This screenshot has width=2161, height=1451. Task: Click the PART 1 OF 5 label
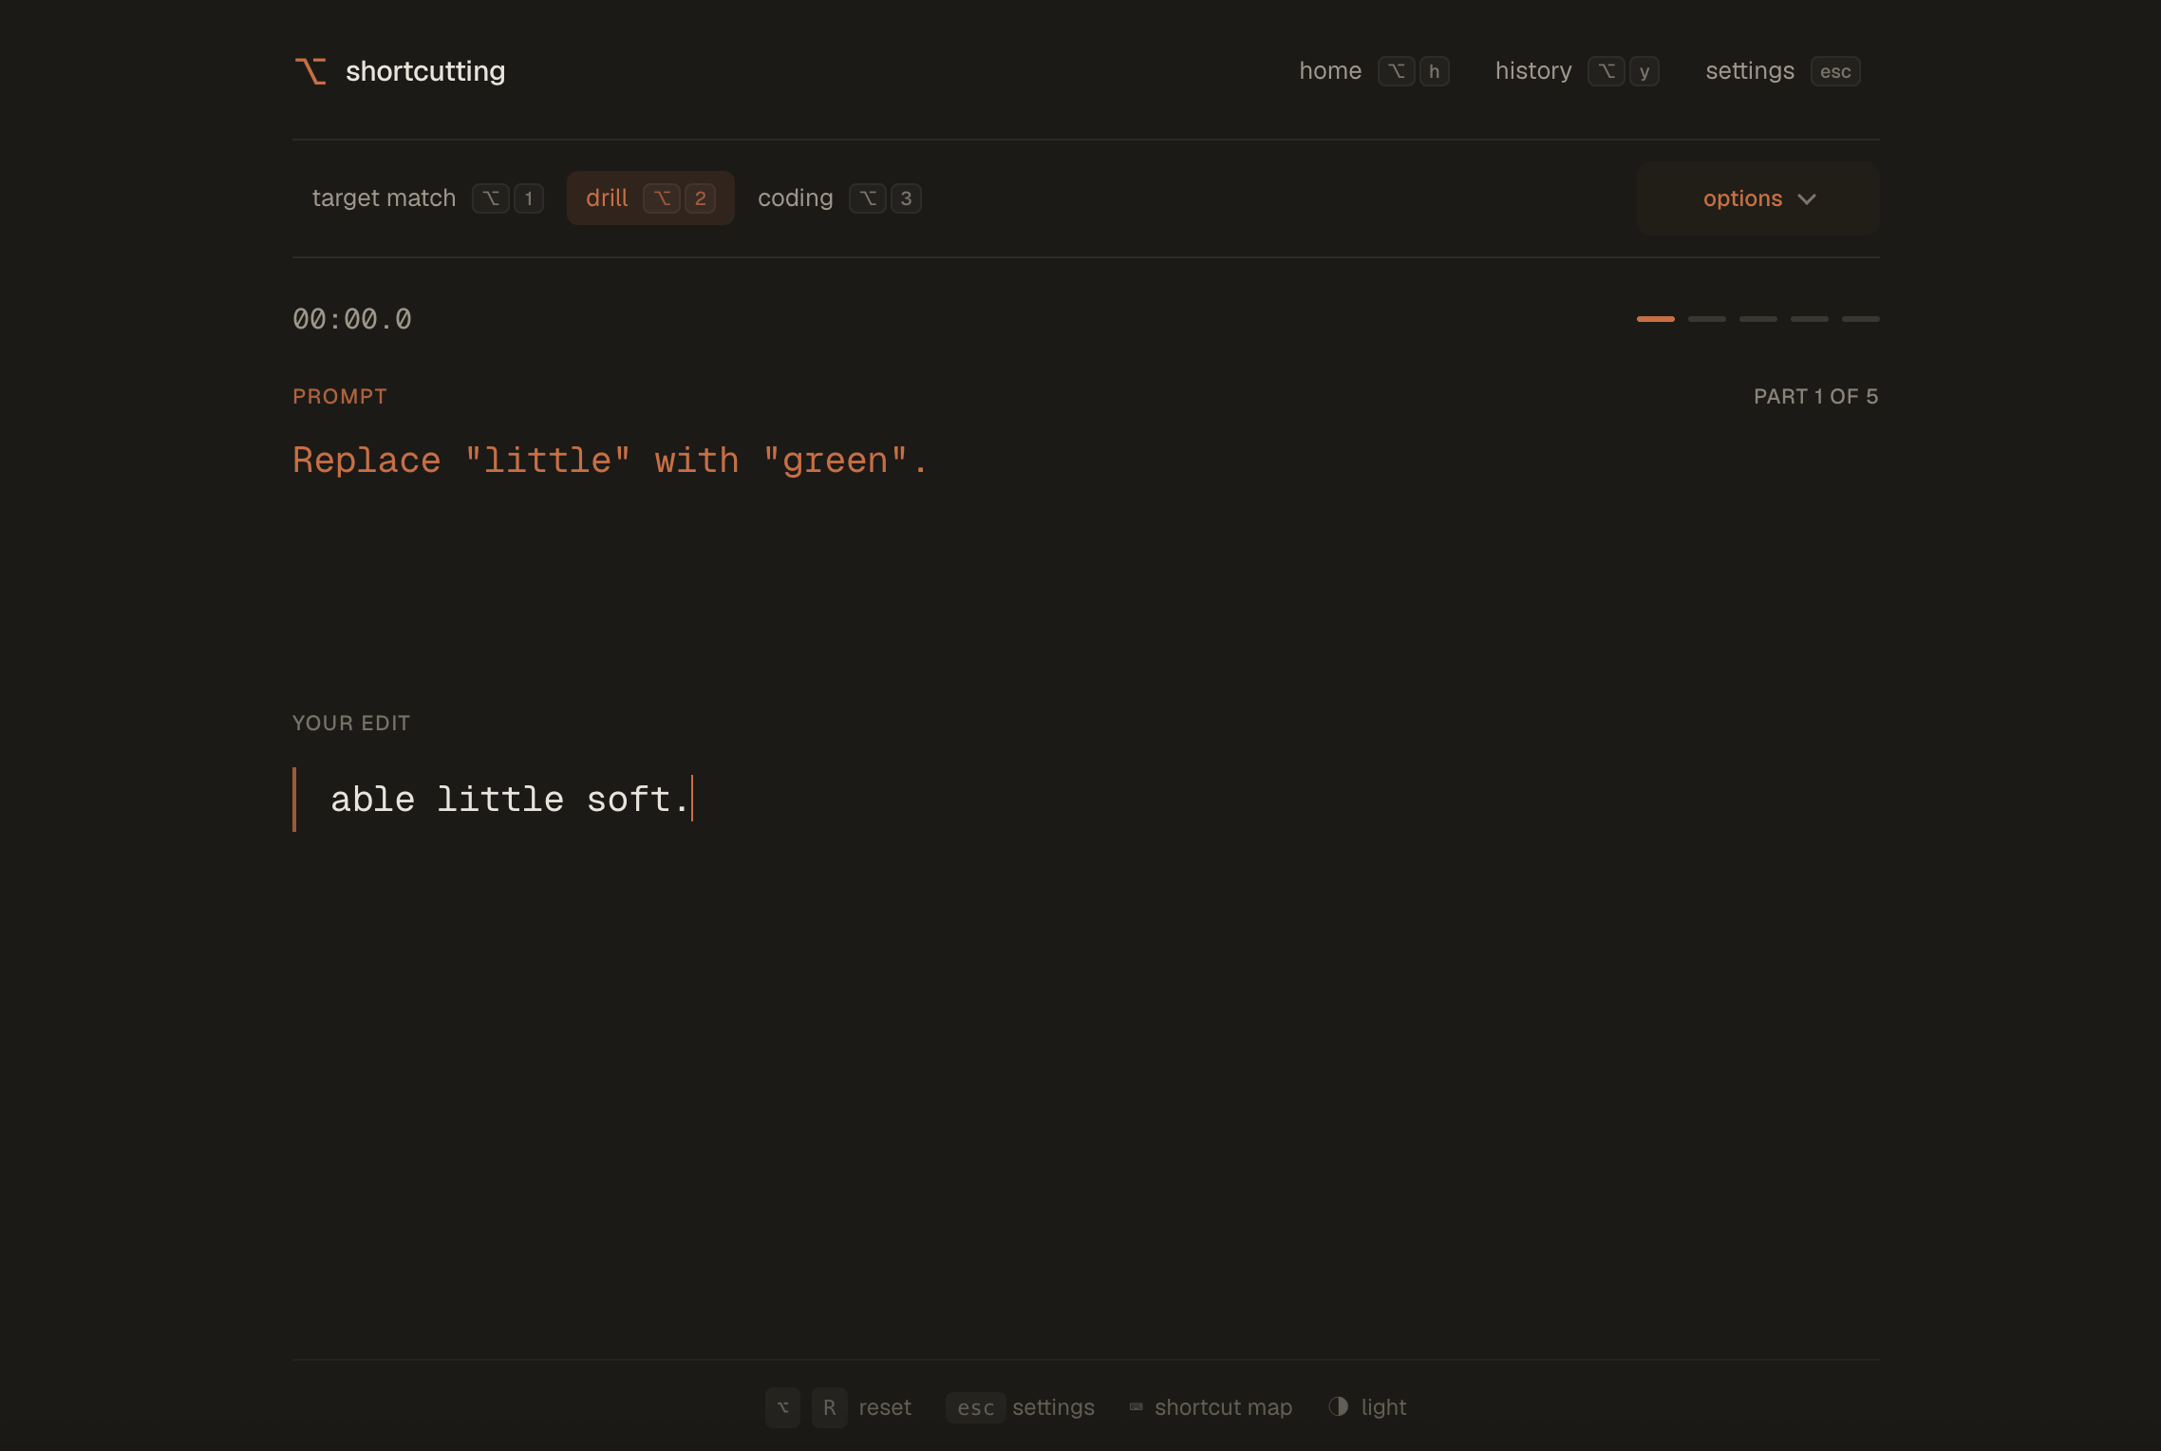click(1815, 397)
